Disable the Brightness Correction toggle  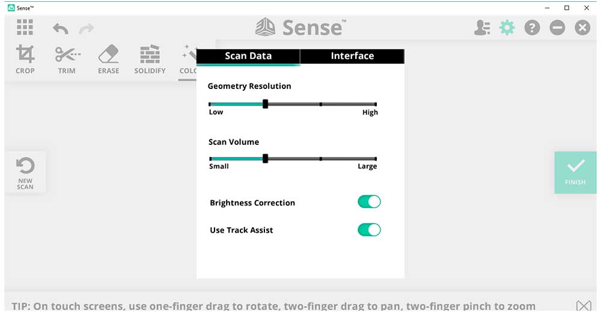(369, 202)
